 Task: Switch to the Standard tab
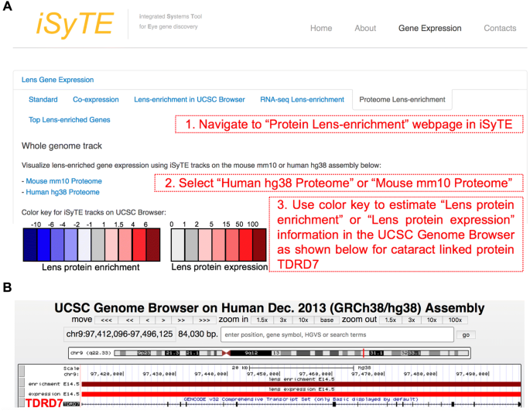[x=43, y=99]
